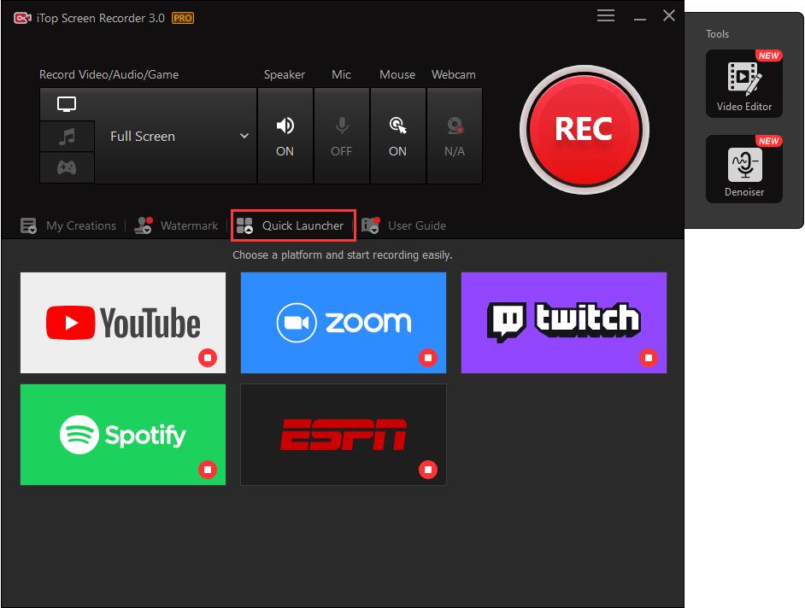Click the record badge on YouTube tile
This screenshot has width=805, height=608.
pyautogui.click(x=208, y=358)
